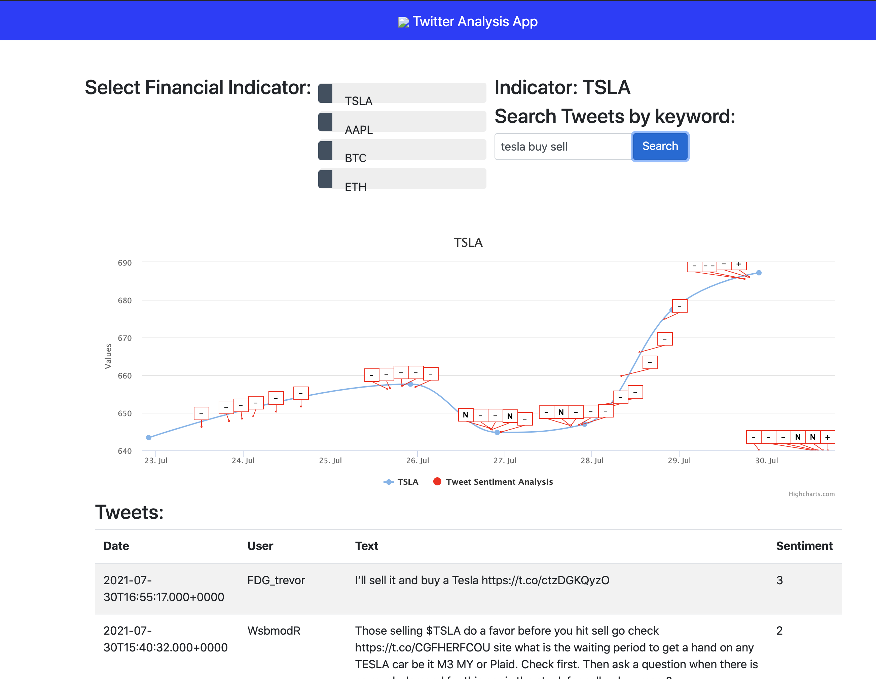Click the red Tweet Sentiment Analysis legend dot
The width and height of the screenshot is (876, 679).
pyautogui.click(x=437, y=481)
